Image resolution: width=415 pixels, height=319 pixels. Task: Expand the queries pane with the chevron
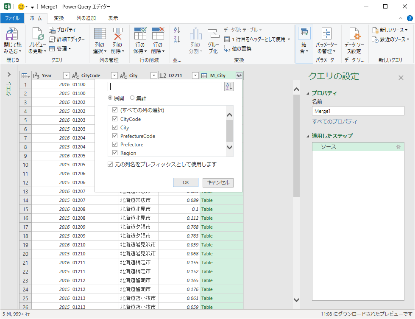tap(9, 74)
